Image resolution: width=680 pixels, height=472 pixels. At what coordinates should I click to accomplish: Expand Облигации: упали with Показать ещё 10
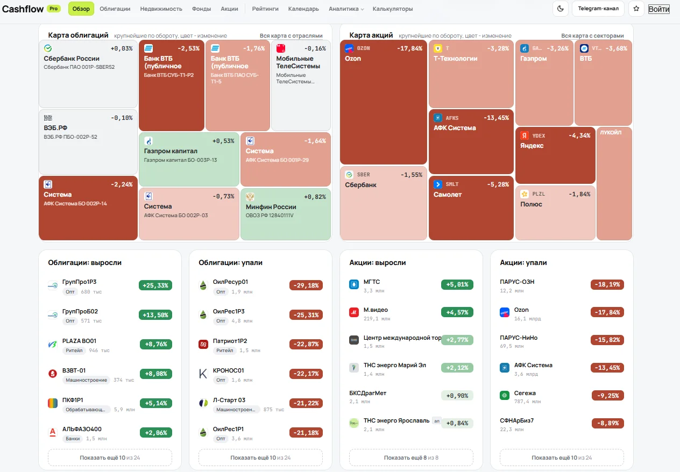tap(260, 457)
